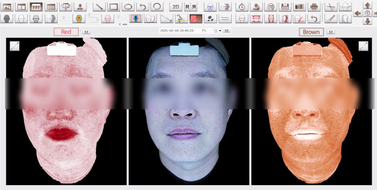The height and width of the screenshot is (190, 377).
Task: Select the half-shaded face mode
Action: [51, 18]
